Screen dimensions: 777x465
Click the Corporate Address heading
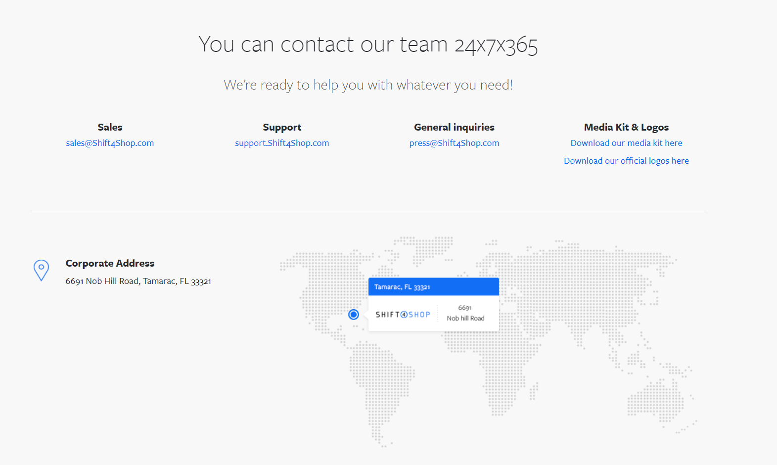point(110,263)
